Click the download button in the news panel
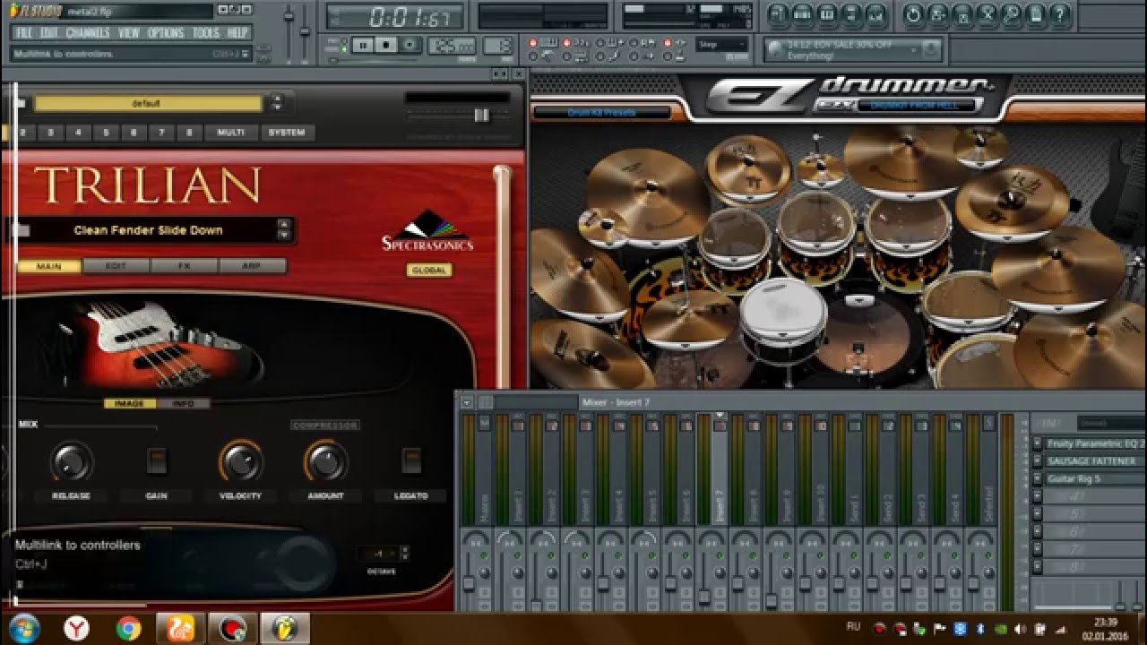The width and height of the screenshot is (1147, 645). coord(930,48)
